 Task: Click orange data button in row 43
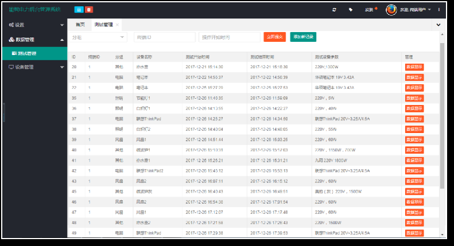point(414,181)
